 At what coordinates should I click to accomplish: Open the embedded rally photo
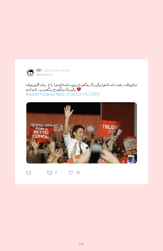point(81,133)
